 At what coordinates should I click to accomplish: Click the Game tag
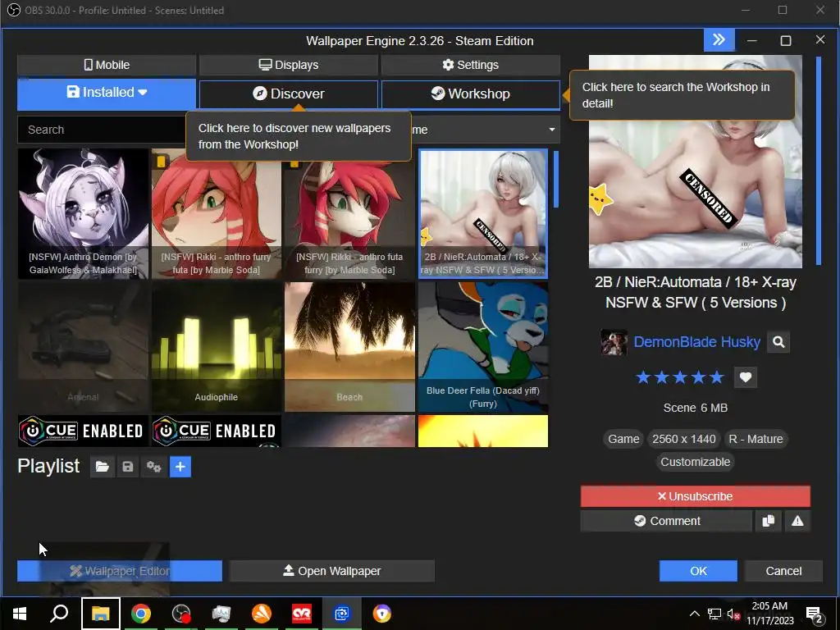point(623,440)
